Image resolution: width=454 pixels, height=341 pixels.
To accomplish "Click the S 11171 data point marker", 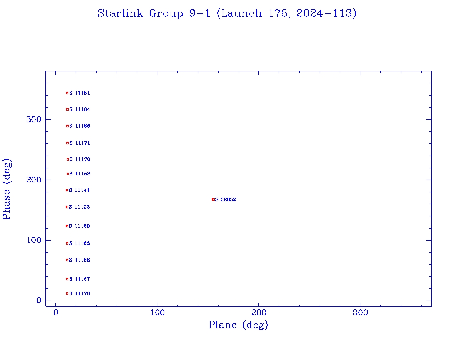I will [67, 143].
